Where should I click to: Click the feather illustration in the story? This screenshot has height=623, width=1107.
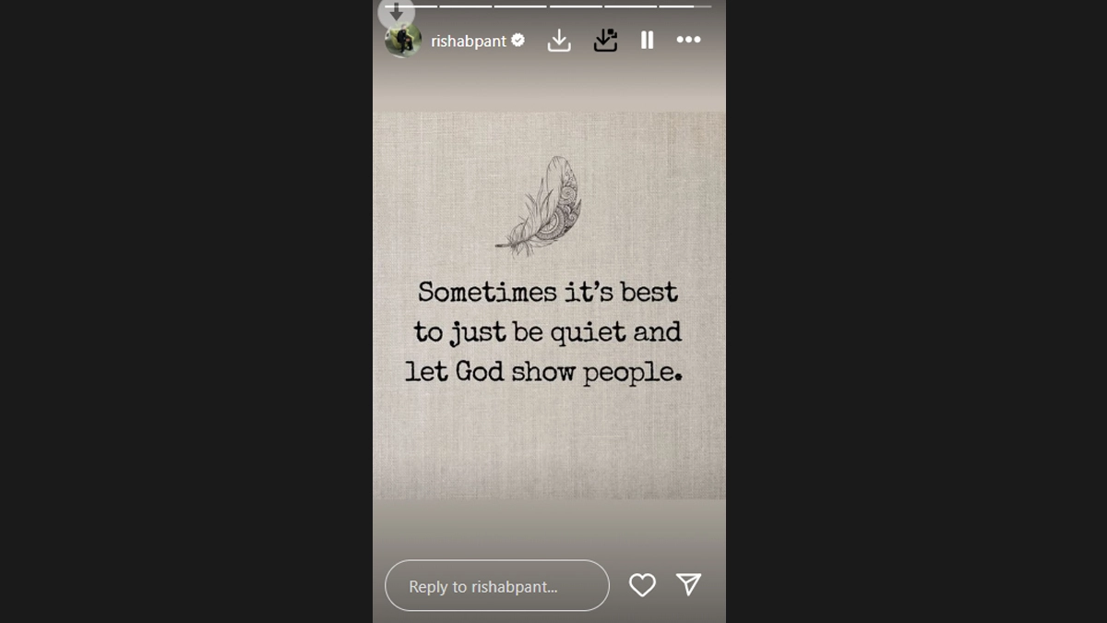tap(540, 206)
